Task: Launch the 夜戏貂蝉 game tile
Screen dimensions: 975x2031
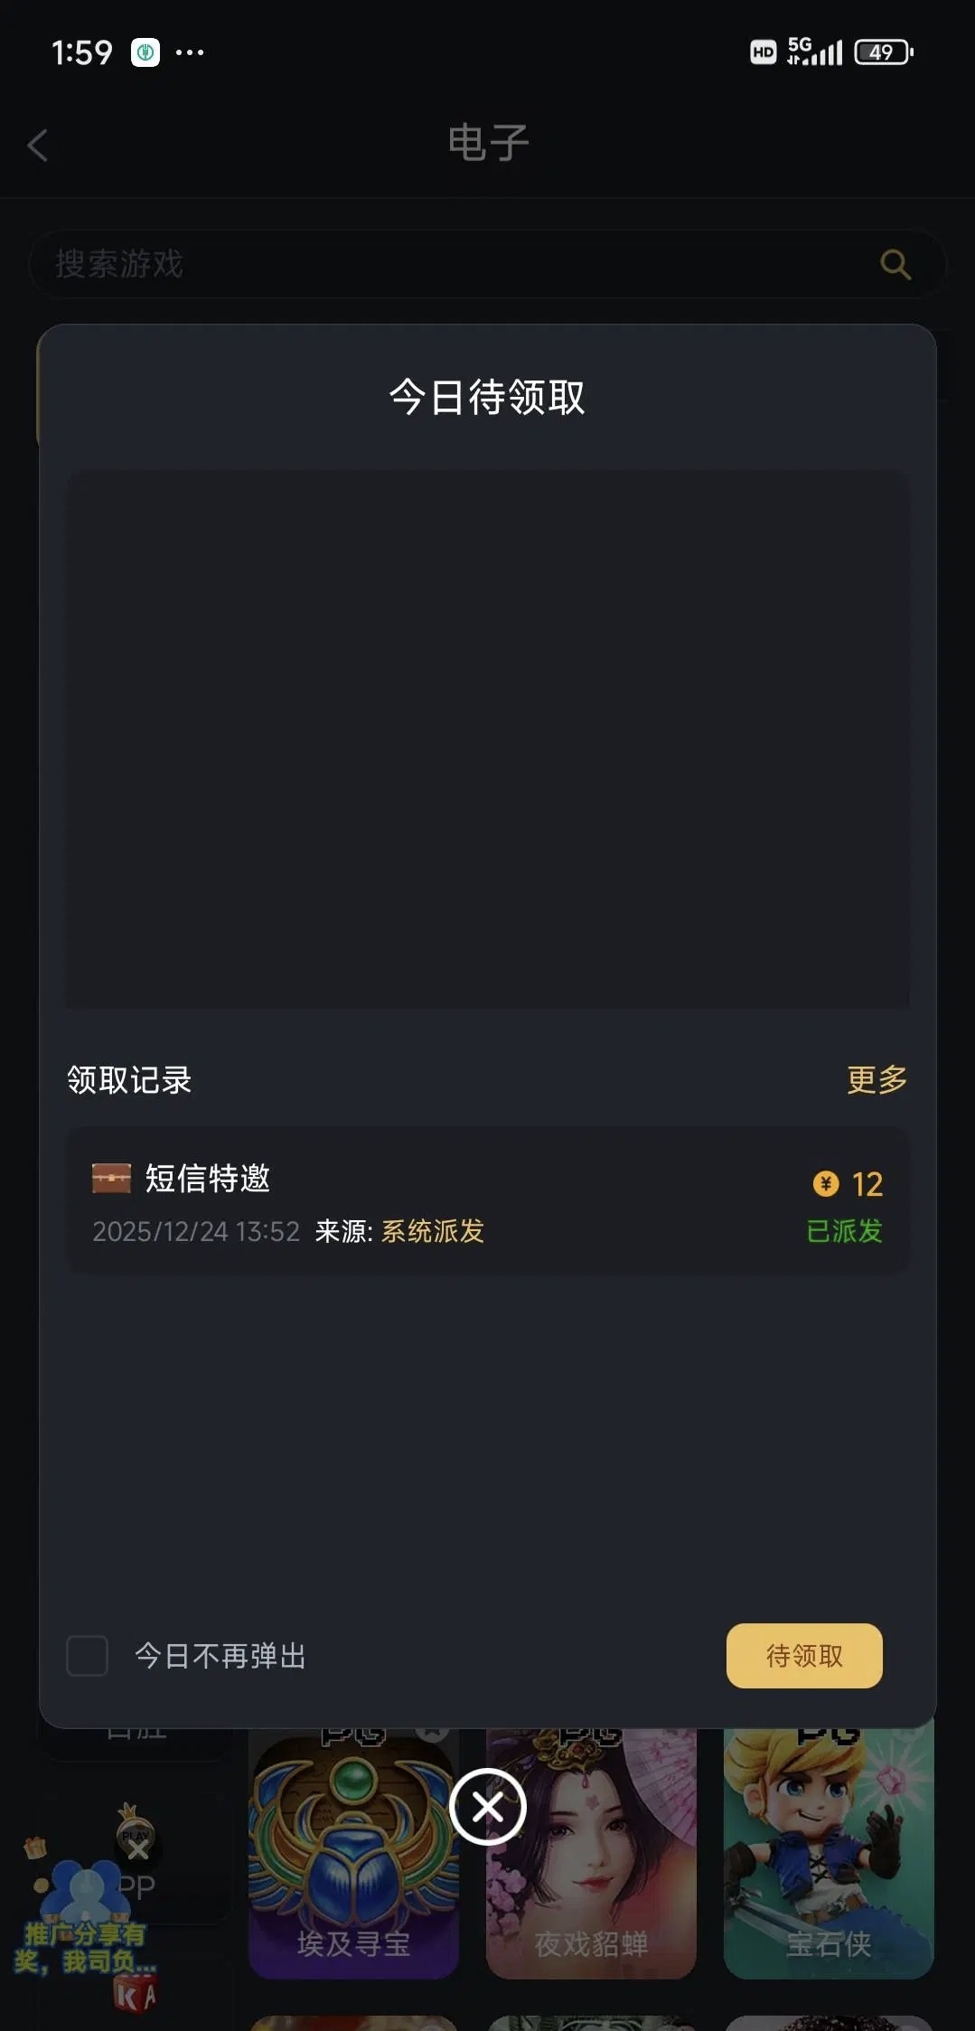Action: coord(591,1853)
